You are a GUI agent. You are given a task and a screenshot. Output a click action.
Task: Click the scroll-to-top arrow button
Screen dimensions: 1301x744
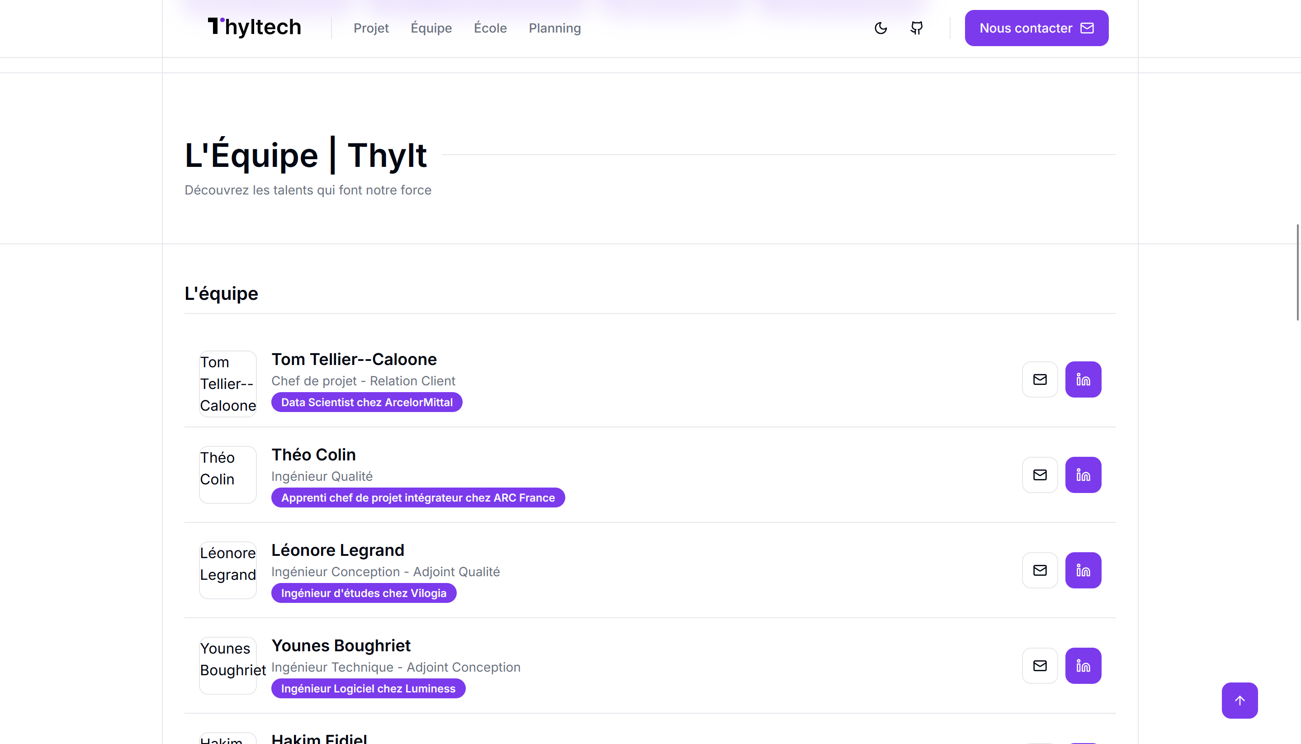pyautogui.click(x=1239, y=700)
